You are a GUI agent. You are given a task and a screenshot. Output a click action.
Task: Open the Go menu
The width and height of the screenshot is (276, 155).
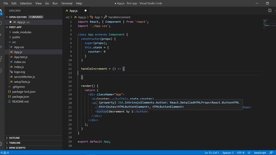point(47,3)
